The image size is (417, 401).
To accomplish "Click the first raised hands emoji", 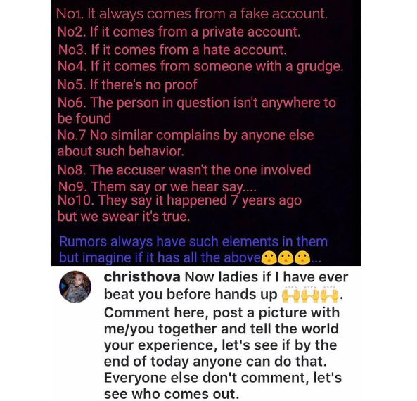I will coord(290,295).
